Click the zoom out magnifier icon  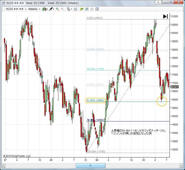(62, 9)
